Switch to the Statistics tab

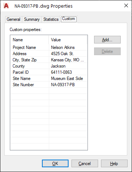point(51,19)
